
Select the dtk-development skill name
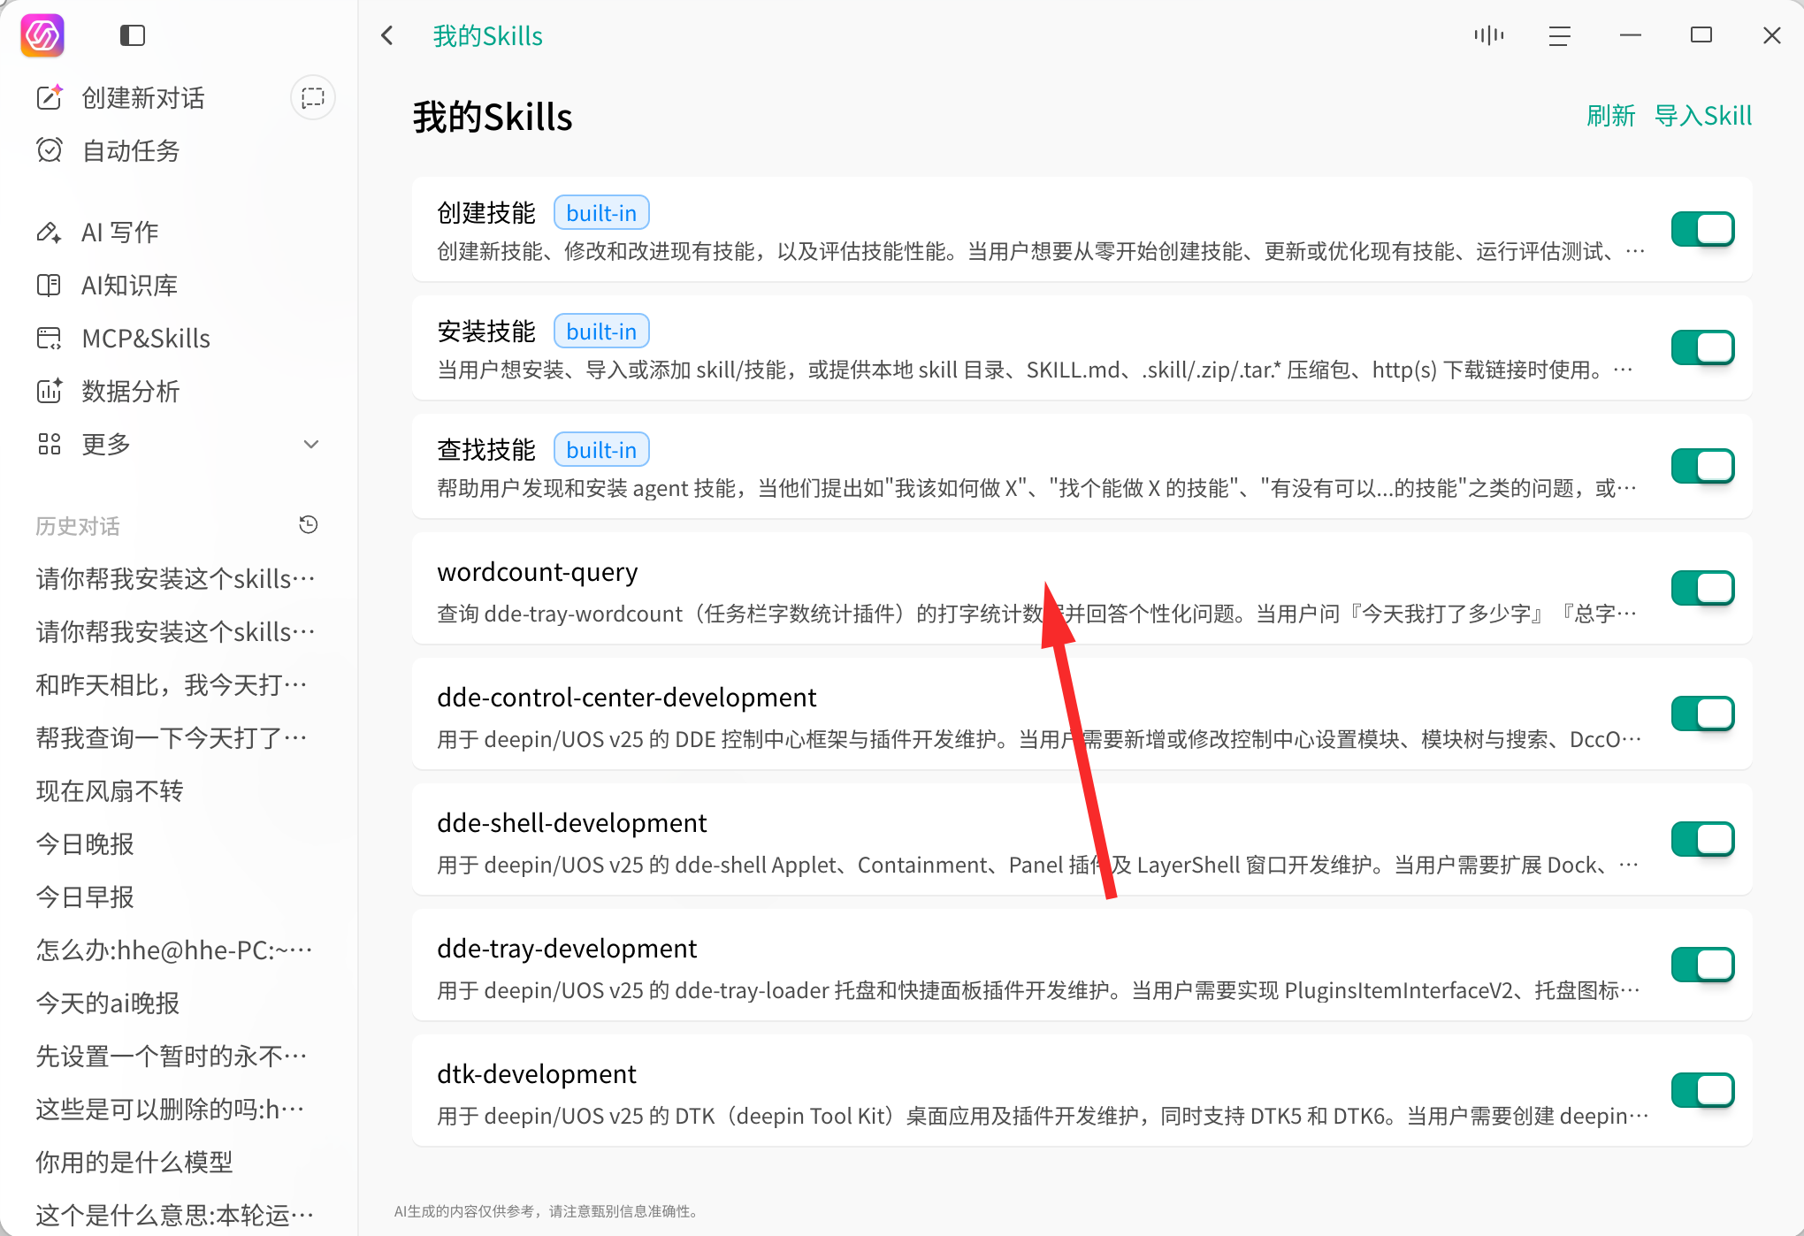click(537, 1074)
